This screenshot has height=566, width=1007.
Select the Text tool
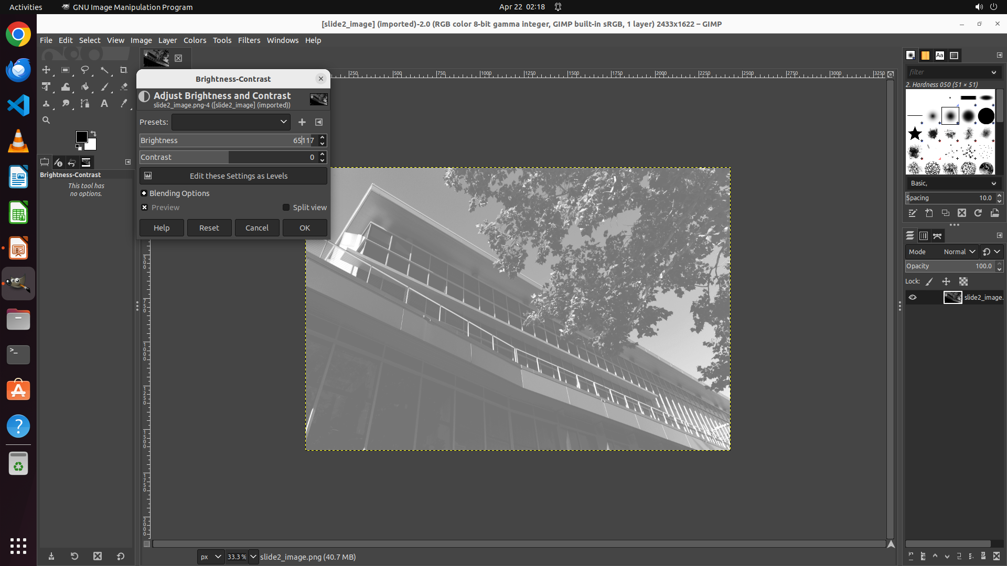(104, 104)
